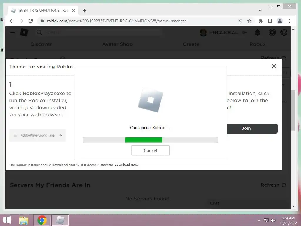
Task: Select the [EVENT] RPG CHAMPIONS tab
Action: pos(43,11)
